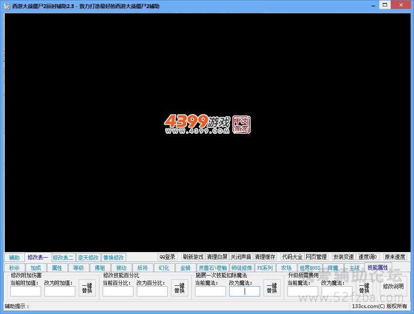
Task: Click the app icon in the title bar
Action: [6, 6]
